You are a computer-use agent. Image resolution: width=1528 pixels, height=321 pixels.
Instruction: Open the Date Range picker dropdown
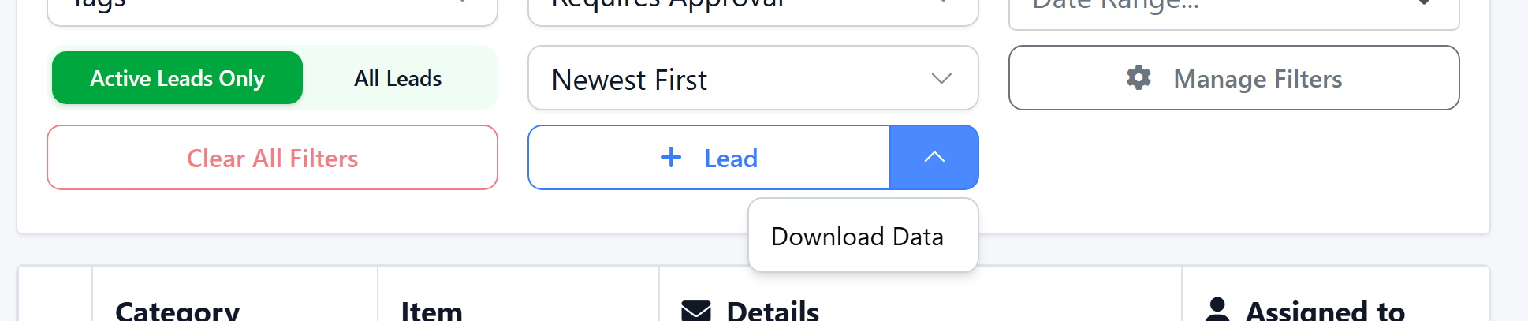point(1234,11)
